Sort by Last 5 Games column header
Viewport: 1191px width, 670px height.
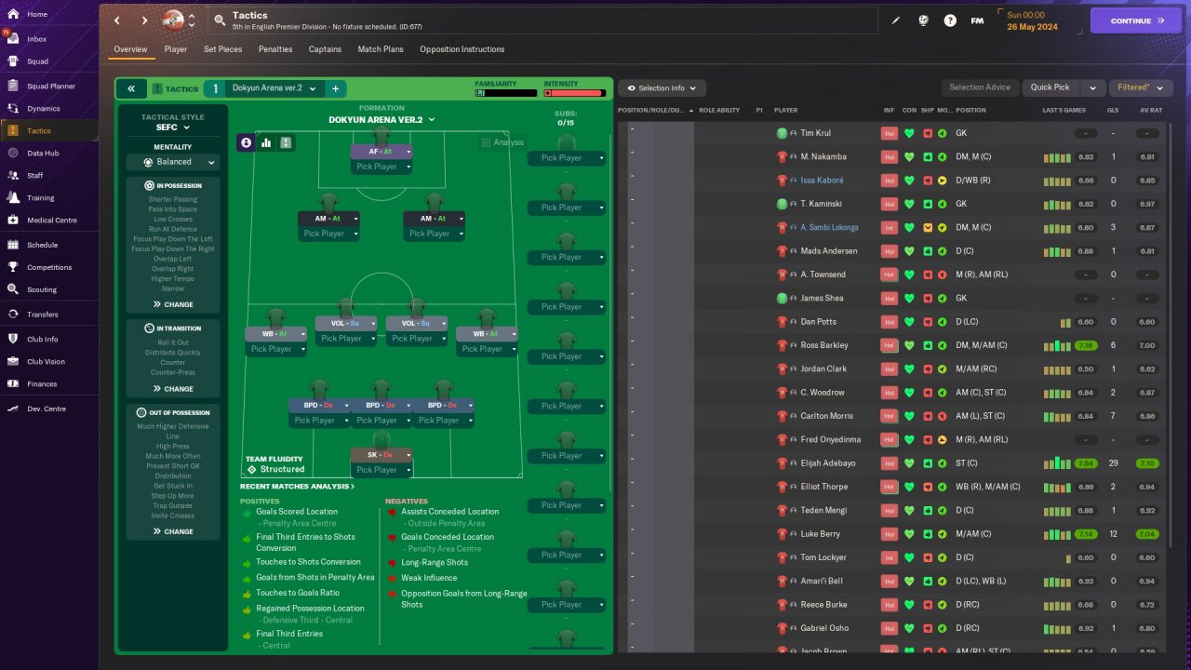point(1064,110)
